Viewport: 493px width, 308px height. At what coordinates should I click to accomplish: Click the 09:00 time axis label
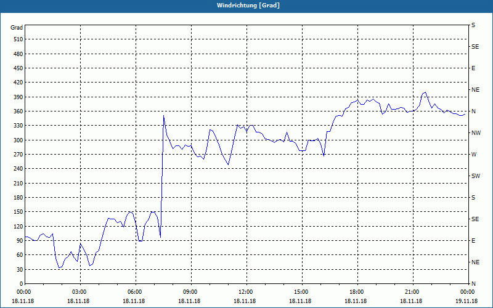coord(190,292)
